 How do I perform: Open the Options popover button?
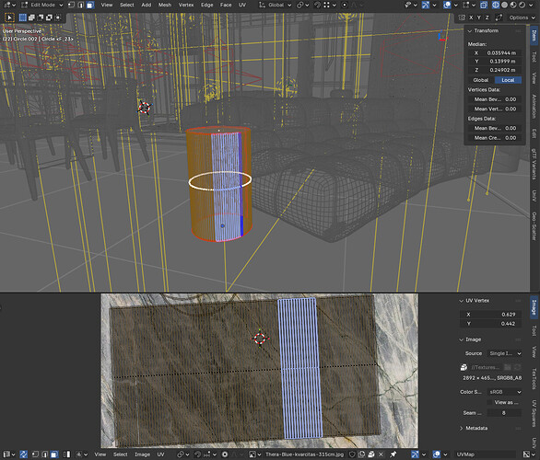(x=522, y=17)
